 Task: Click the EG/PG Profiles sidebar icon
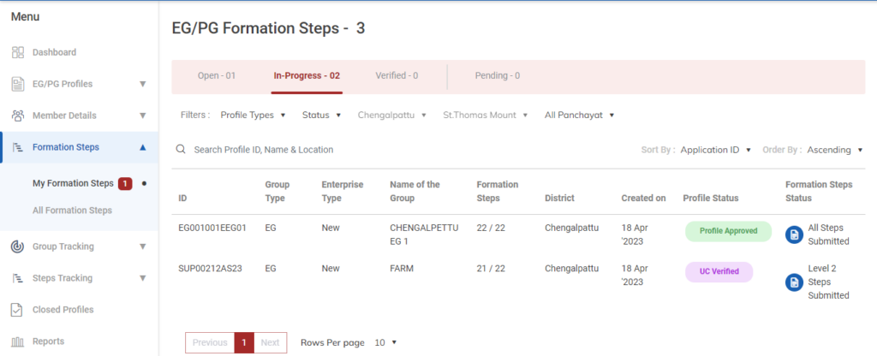(17, 84)
